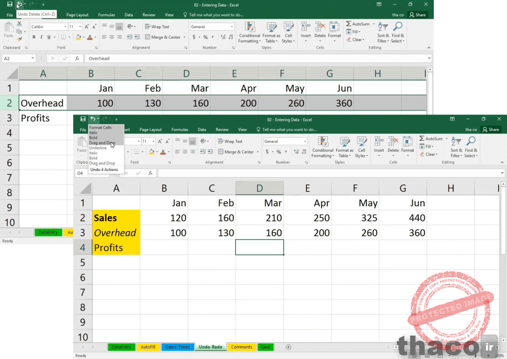Open the Name Box dropdown showing A2
The height and width of the screenshot is (359, 507).
tap(33, 59)
